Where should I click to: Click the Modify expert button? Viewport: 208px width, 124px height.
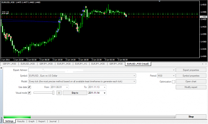191,87
